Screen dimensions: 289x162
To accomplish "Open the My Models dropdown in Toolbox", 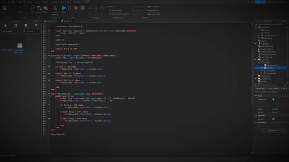I will [x=11, y=31].
